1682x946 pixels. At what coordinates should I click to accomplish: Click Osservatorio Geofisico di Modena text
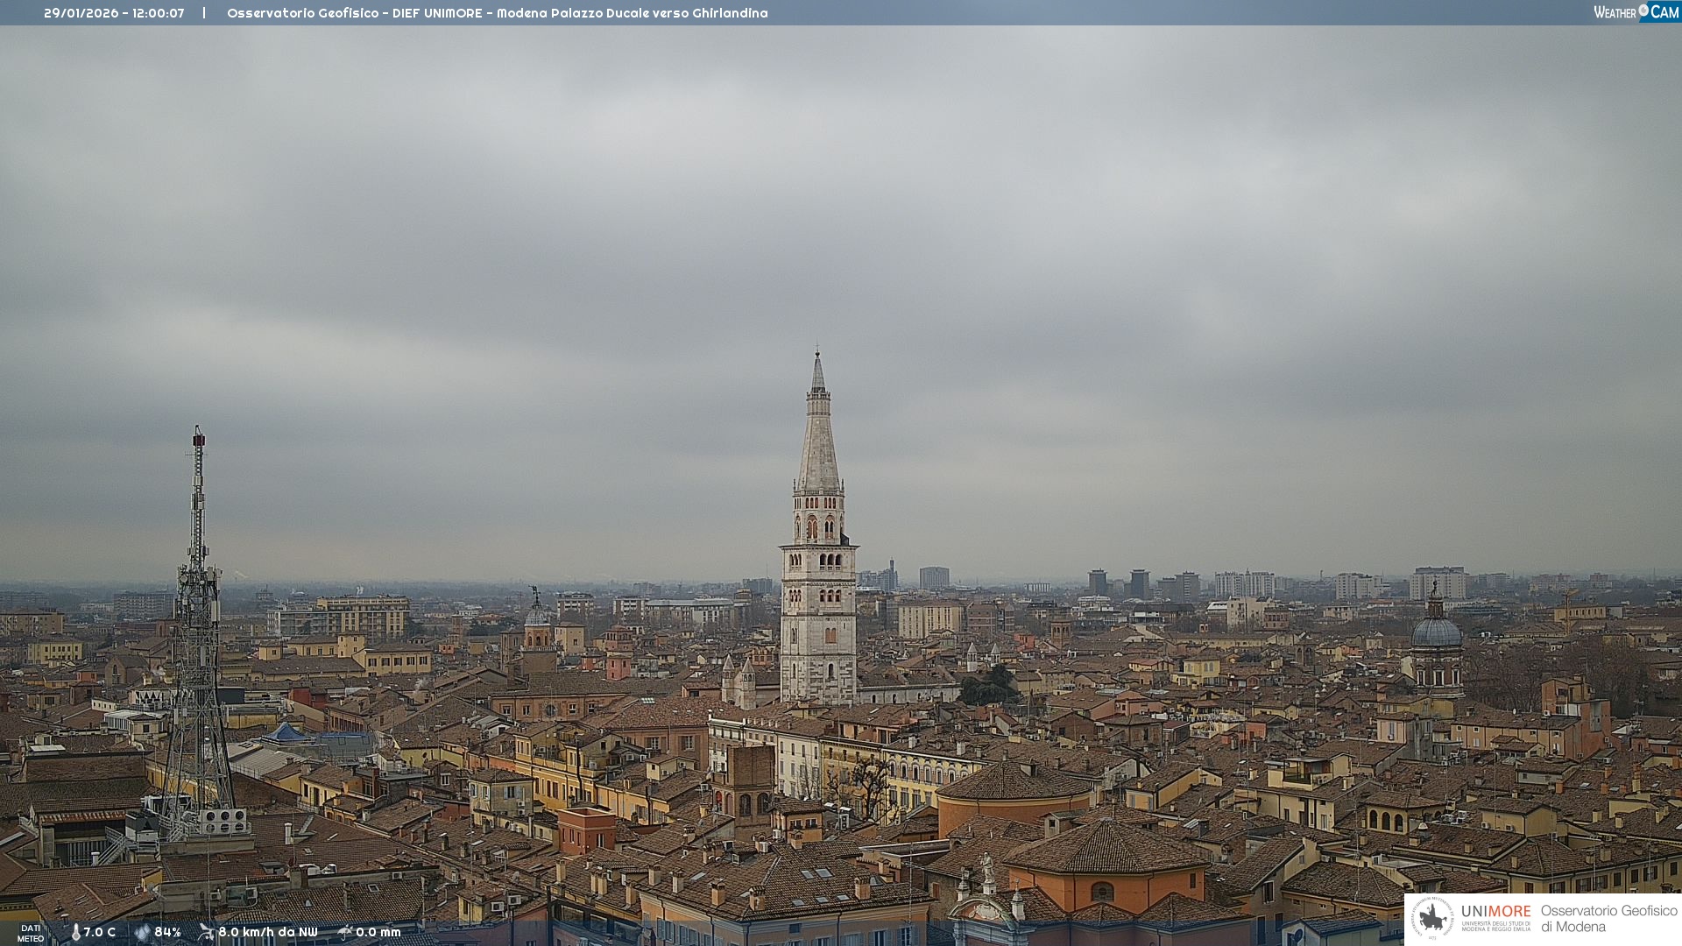pos(1608,918)
